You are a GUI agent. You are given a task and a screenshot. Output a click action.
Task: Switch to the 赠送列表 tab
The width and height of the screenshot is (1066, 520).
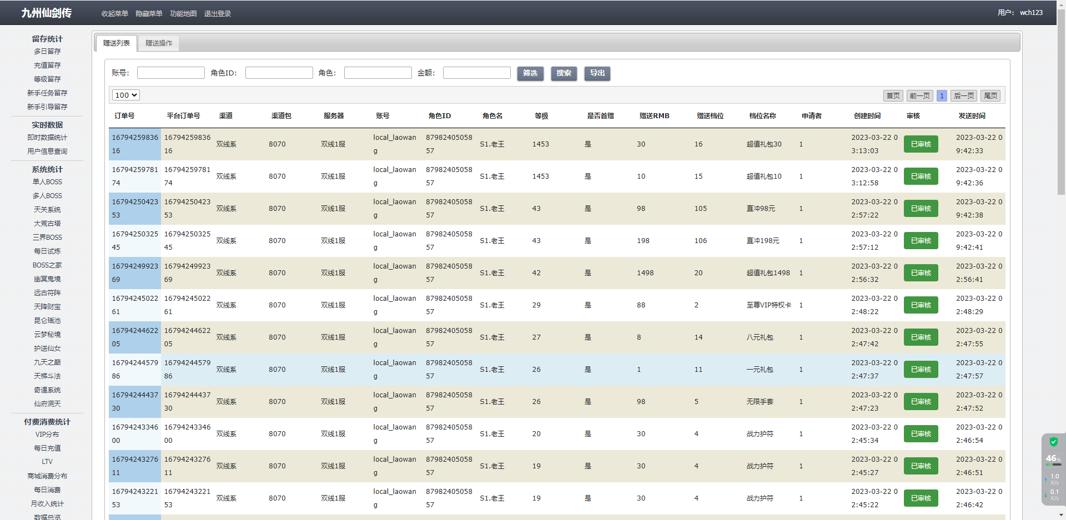click(x=117, y=43)
